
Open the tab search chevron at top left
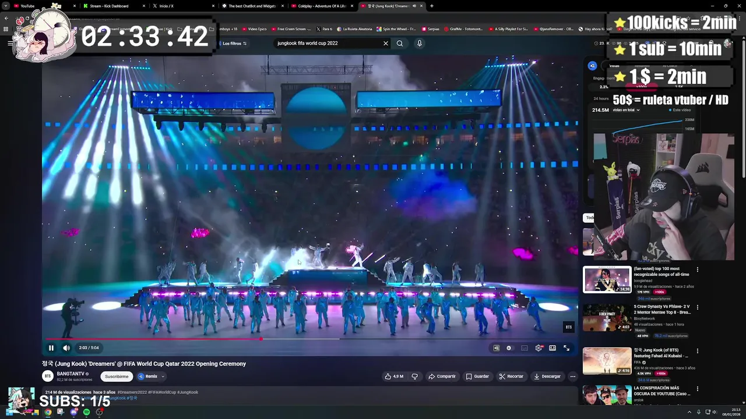click(5, 6)
